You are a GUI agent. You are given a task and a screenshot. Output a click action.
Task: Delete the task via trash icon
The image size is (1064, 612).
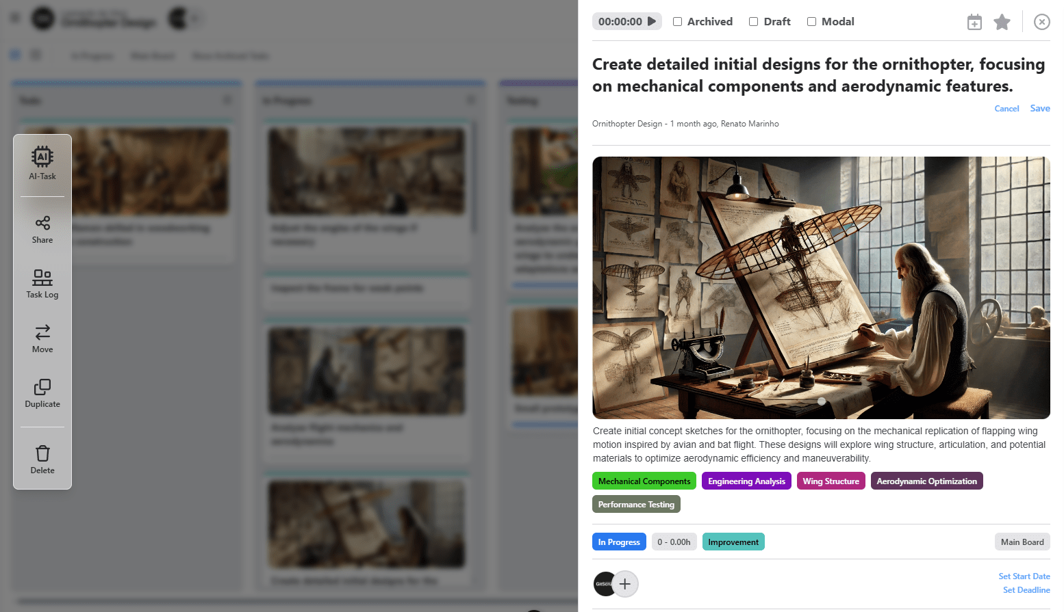coord(42,459)
